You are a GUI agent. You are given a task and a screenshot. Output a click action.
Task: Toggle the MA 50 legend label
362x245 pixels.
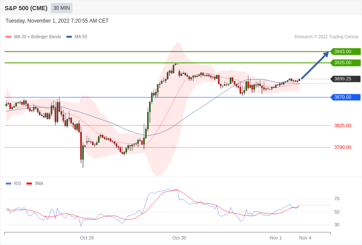pos(81,37)
